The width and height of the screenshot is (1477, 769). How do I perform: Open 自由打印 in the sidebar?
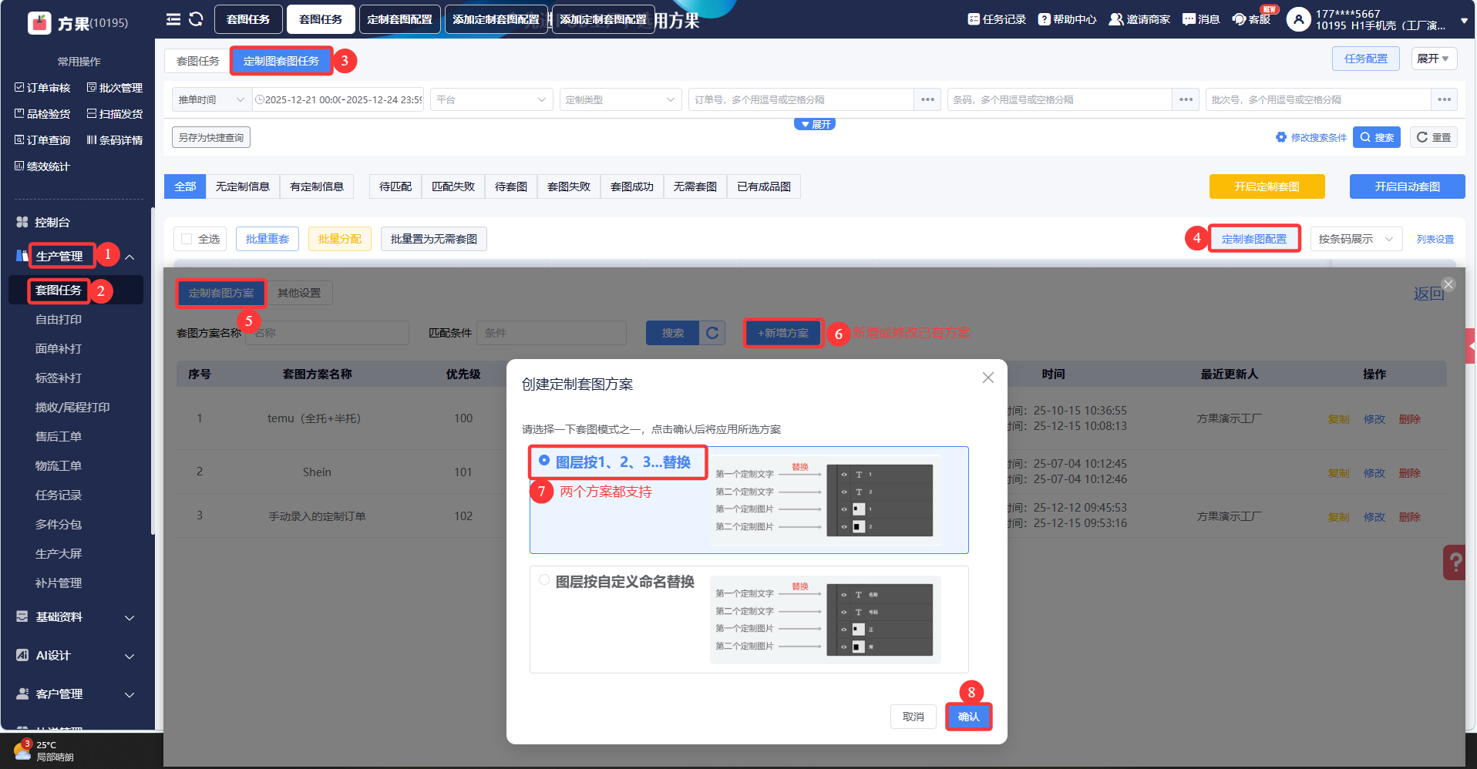[59, 320]
